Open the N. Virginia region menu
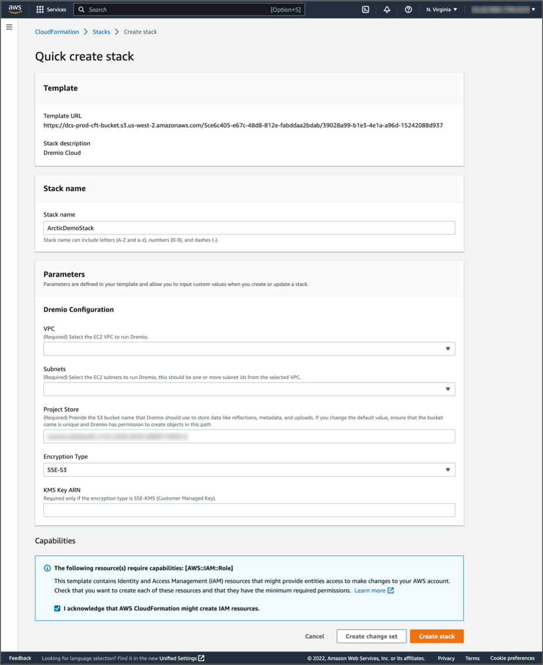 click(441, 9)
